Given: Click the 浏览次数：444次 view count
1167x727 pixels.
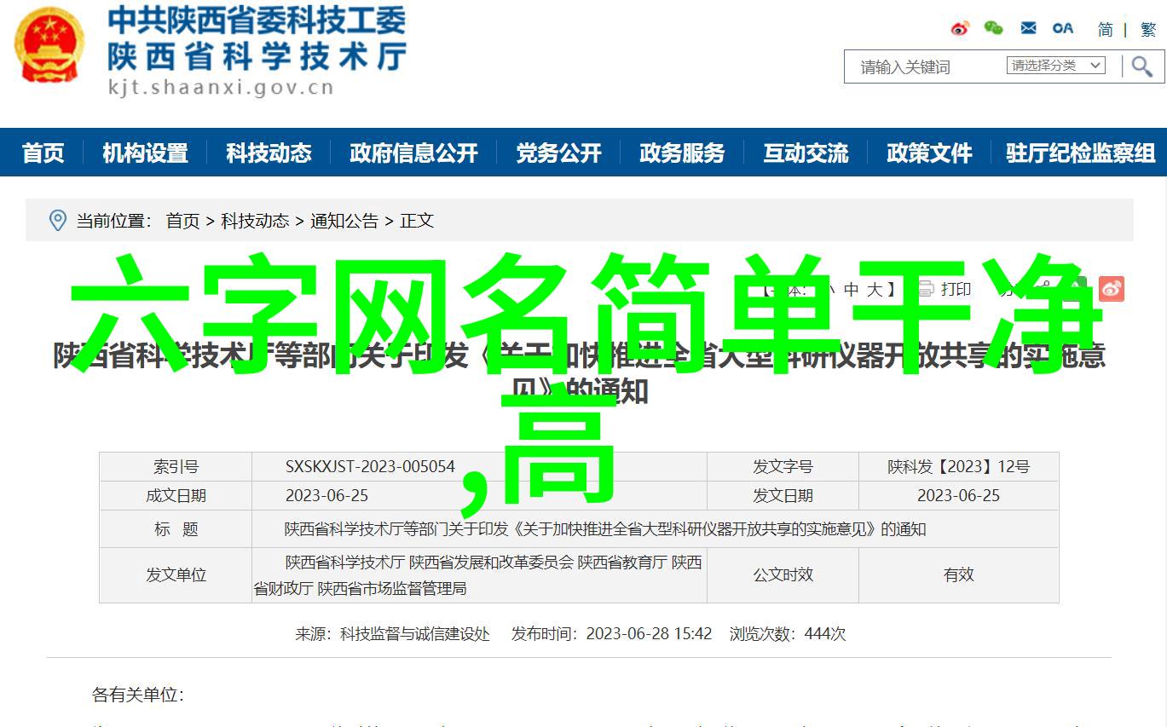Looking at the screenshot, I should point(788,634).
